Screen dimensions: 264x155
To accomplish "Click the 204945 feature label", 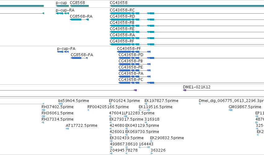I will pyautogui.click(x=117, y=150).
